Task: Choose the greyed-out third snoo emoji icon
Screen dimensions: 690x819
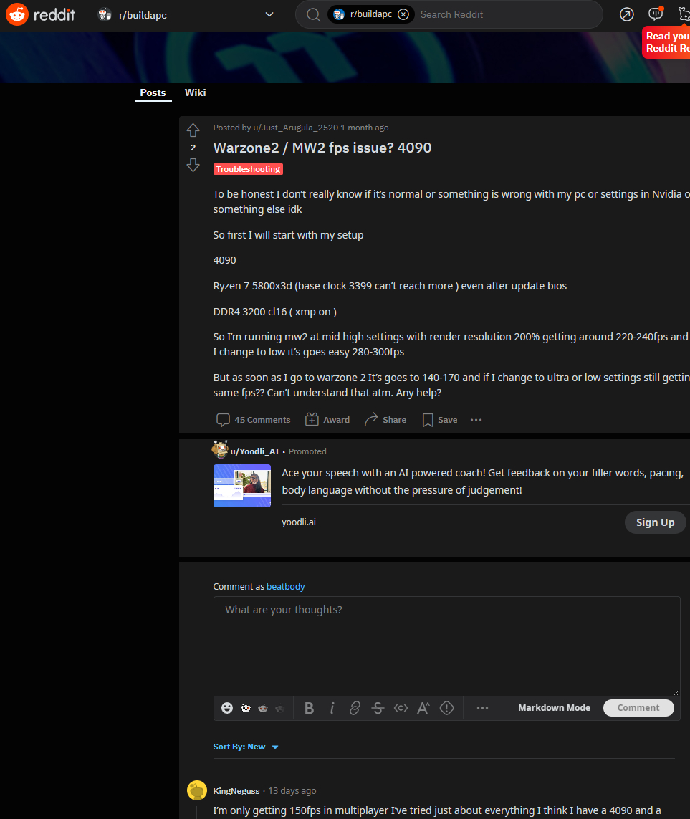Action: [279, 709]
